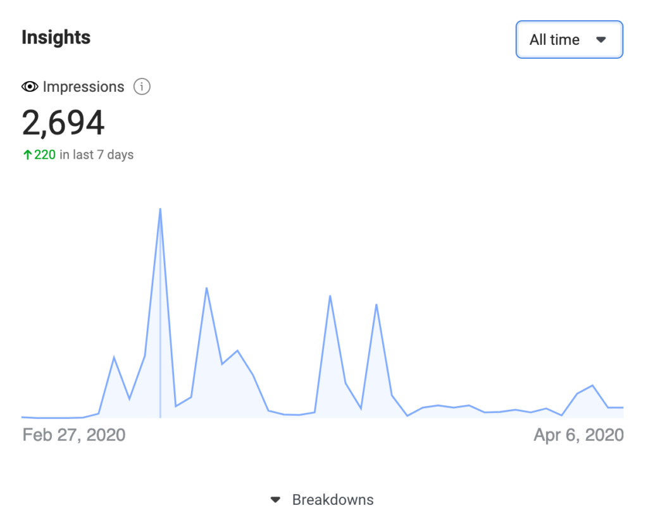Click the info icon beside Impressions

142,87
